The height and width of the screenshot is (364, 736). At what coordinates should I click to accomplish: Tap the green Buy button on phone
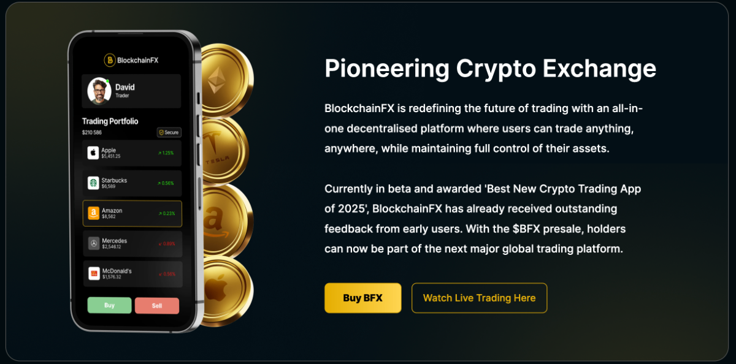(109, 305)
